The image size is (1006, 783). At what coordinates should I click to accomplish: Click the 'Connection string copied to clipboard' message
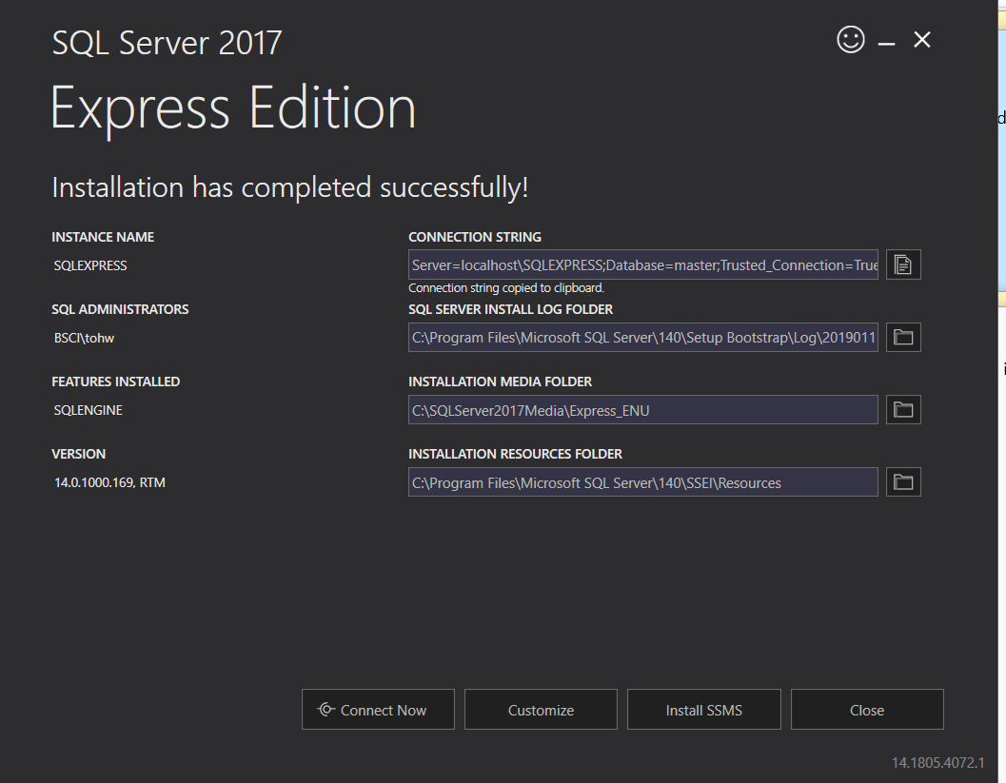(506, 288)
